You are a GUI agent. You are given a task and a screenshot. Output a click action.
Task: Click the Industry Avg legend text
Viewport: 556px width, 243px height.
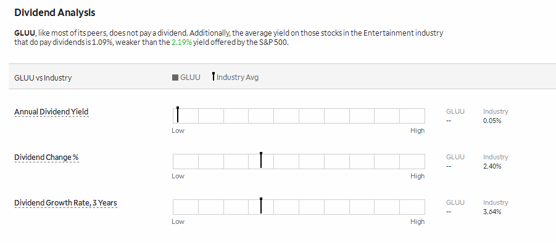point(238,78)
